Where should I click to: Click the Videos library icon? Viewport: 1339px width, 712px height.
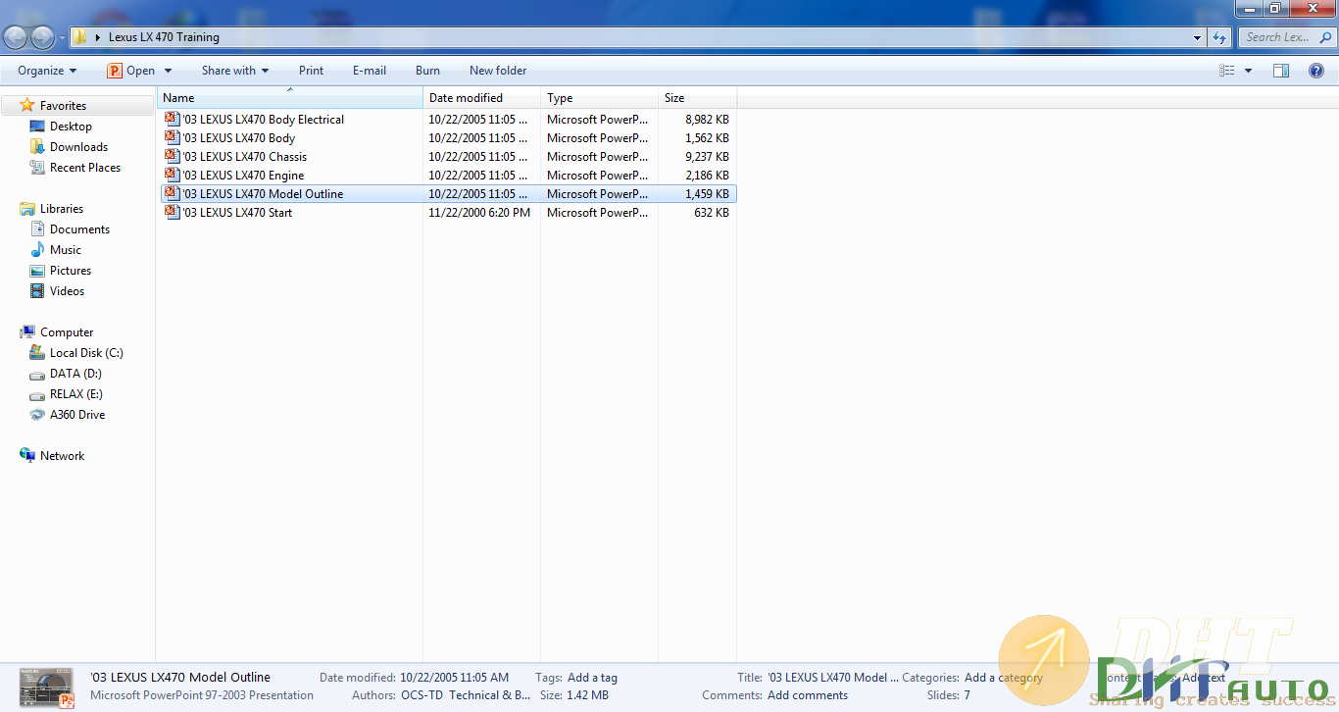(37, 291)
